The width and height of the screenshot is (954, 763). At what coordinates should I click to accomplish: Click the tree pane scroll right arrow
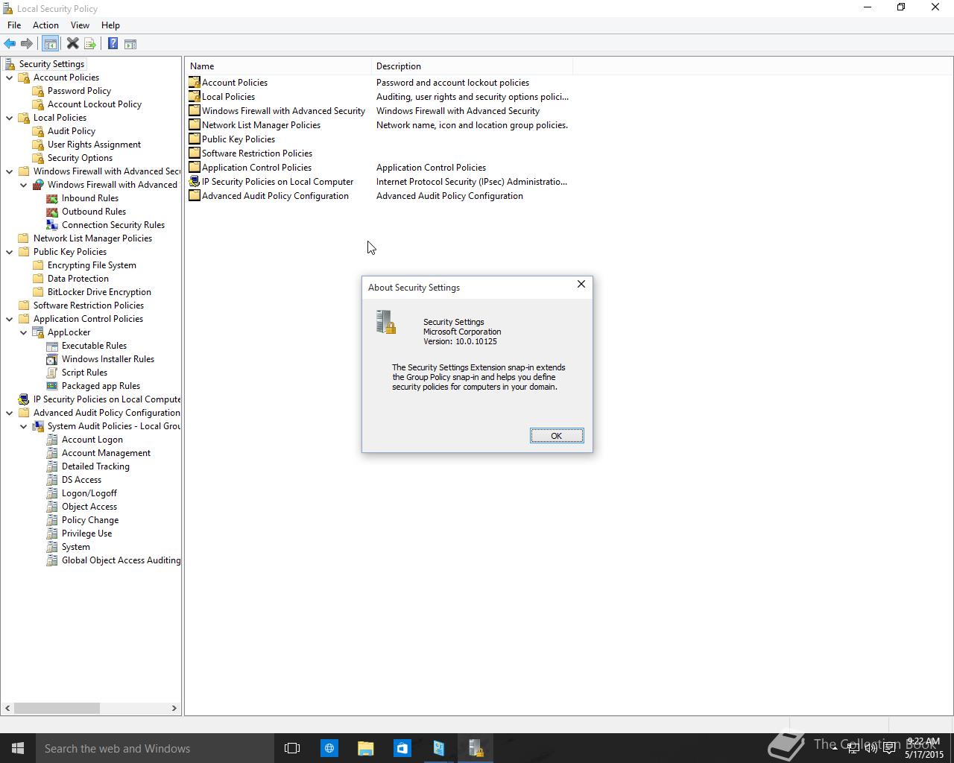174,708
